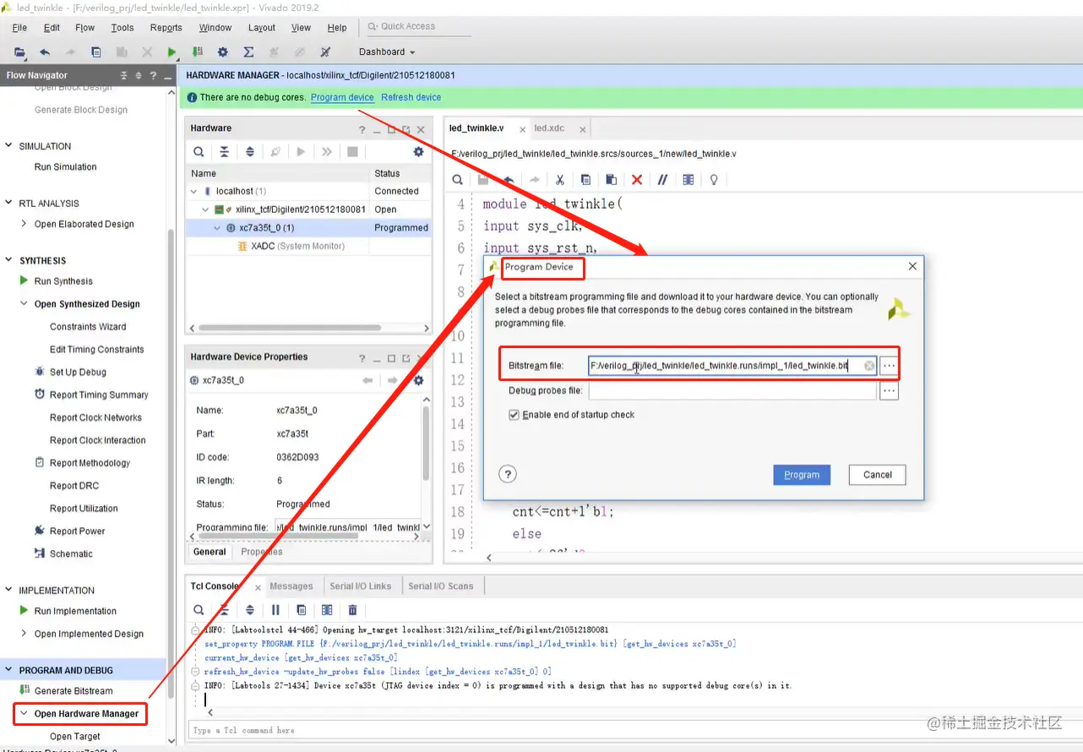The width and height of the screenshot is (1083, 752).
Task: Collapse the SYNTHESIS section
Action: tap(9, 261)
